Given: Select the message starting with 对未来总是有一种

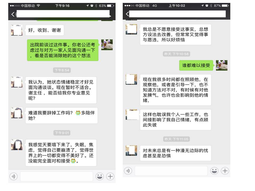Looking at the screenshot, I should pos(175,153).
